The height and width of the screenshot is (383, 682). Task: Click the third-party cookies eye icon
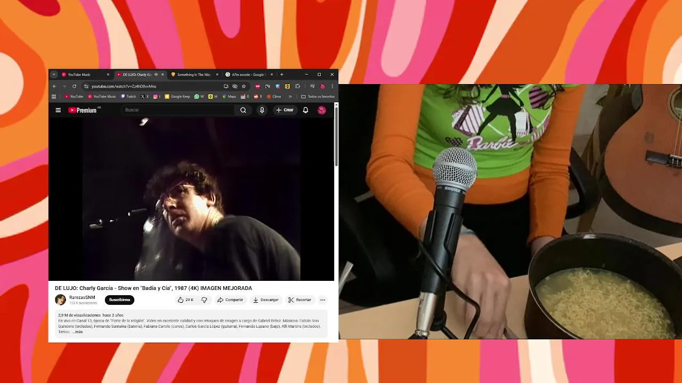[x=235, y=86]
